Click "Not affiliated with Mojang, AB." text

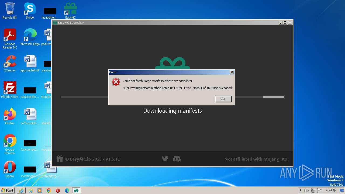257,159
